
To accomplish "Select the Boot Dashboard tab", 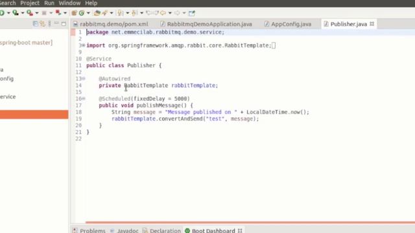I will 213,230.
